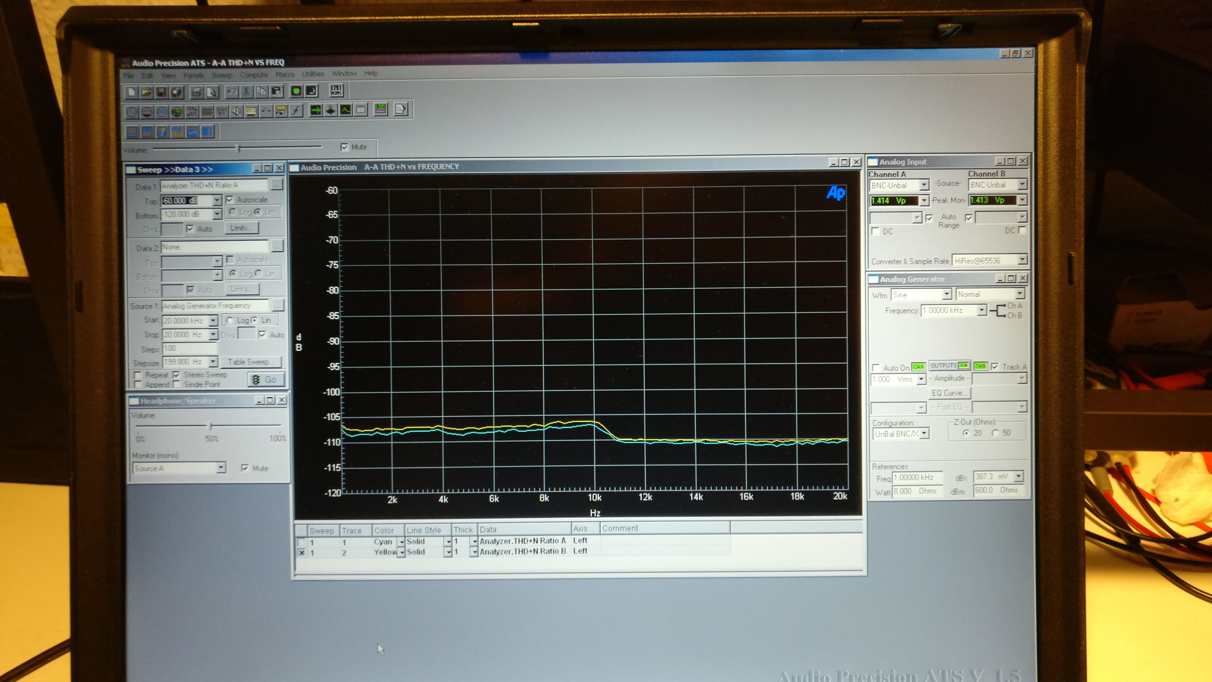The width and height of the screenshot is (1212, 682).
Task: Open the Help menu
Action: [371, 73]
